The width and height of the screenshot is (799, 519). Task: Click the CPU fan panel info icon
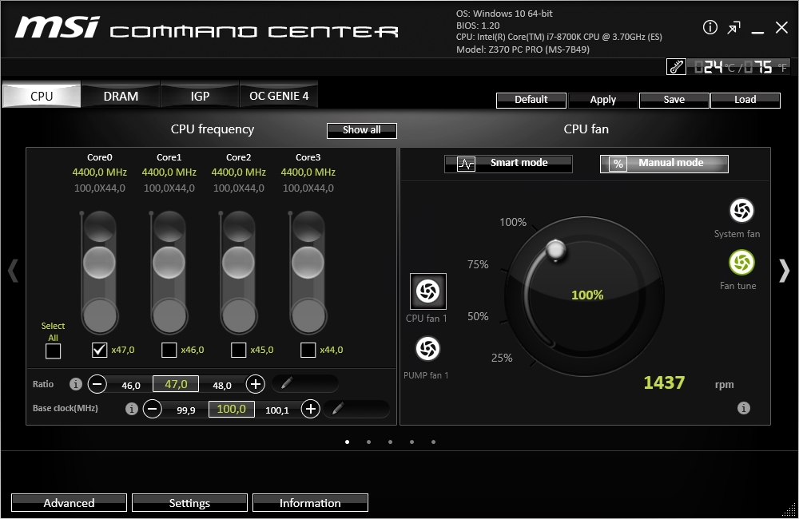pos(743,408)
